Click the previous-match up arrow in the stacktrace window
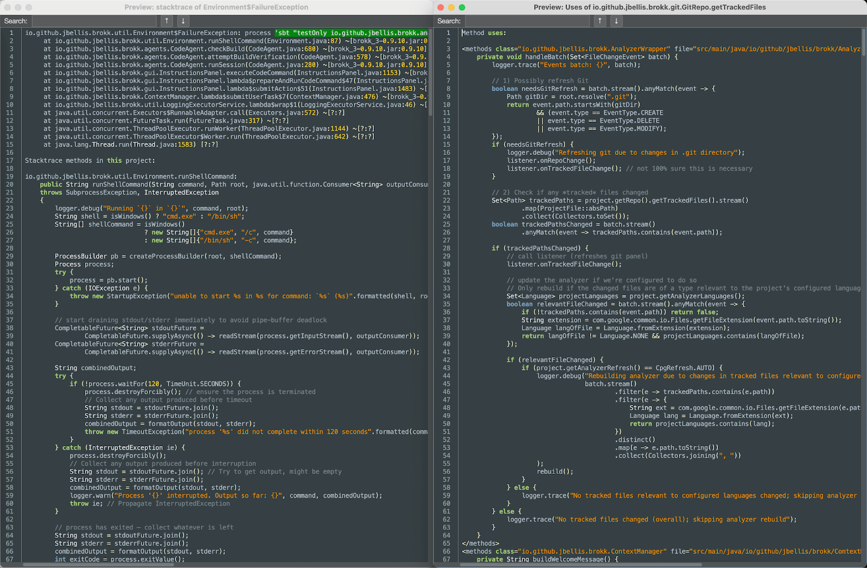 coord(166,21)
